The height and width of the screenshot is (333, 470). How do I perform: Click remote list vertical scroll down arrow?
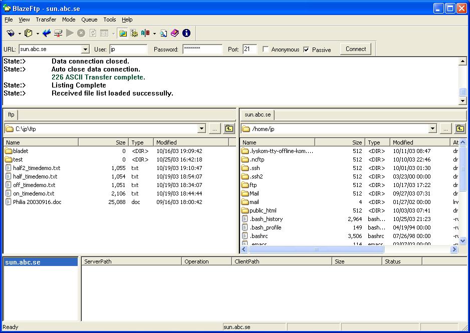(462, 240)
